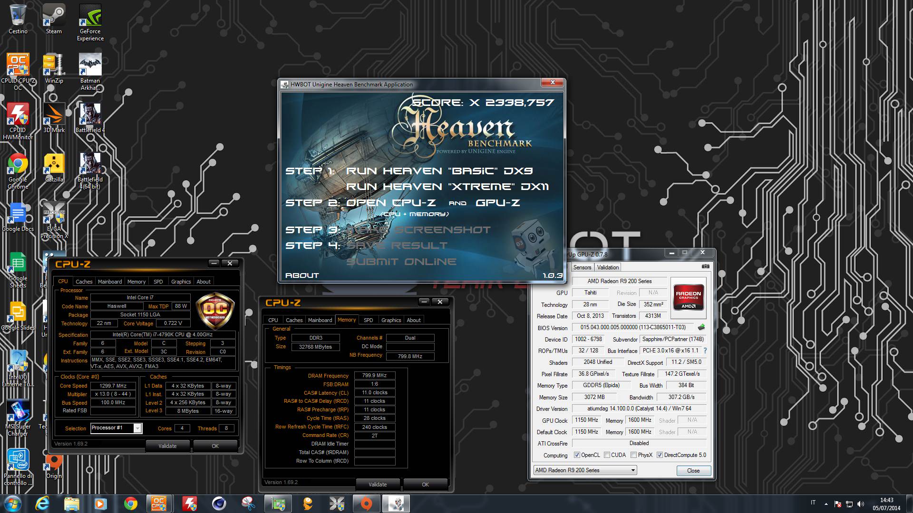913x513 pixels.
Task: Open Catzilla desktop icon
Action: 54,168
